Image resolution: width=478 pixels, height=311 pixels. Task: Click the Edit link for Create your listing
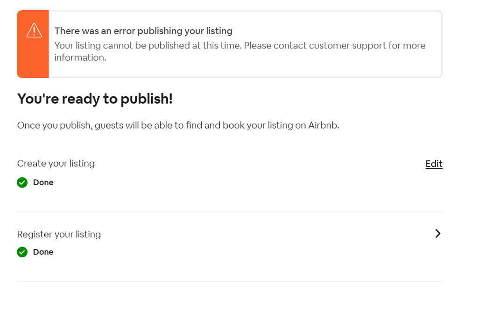coord(434,164)
